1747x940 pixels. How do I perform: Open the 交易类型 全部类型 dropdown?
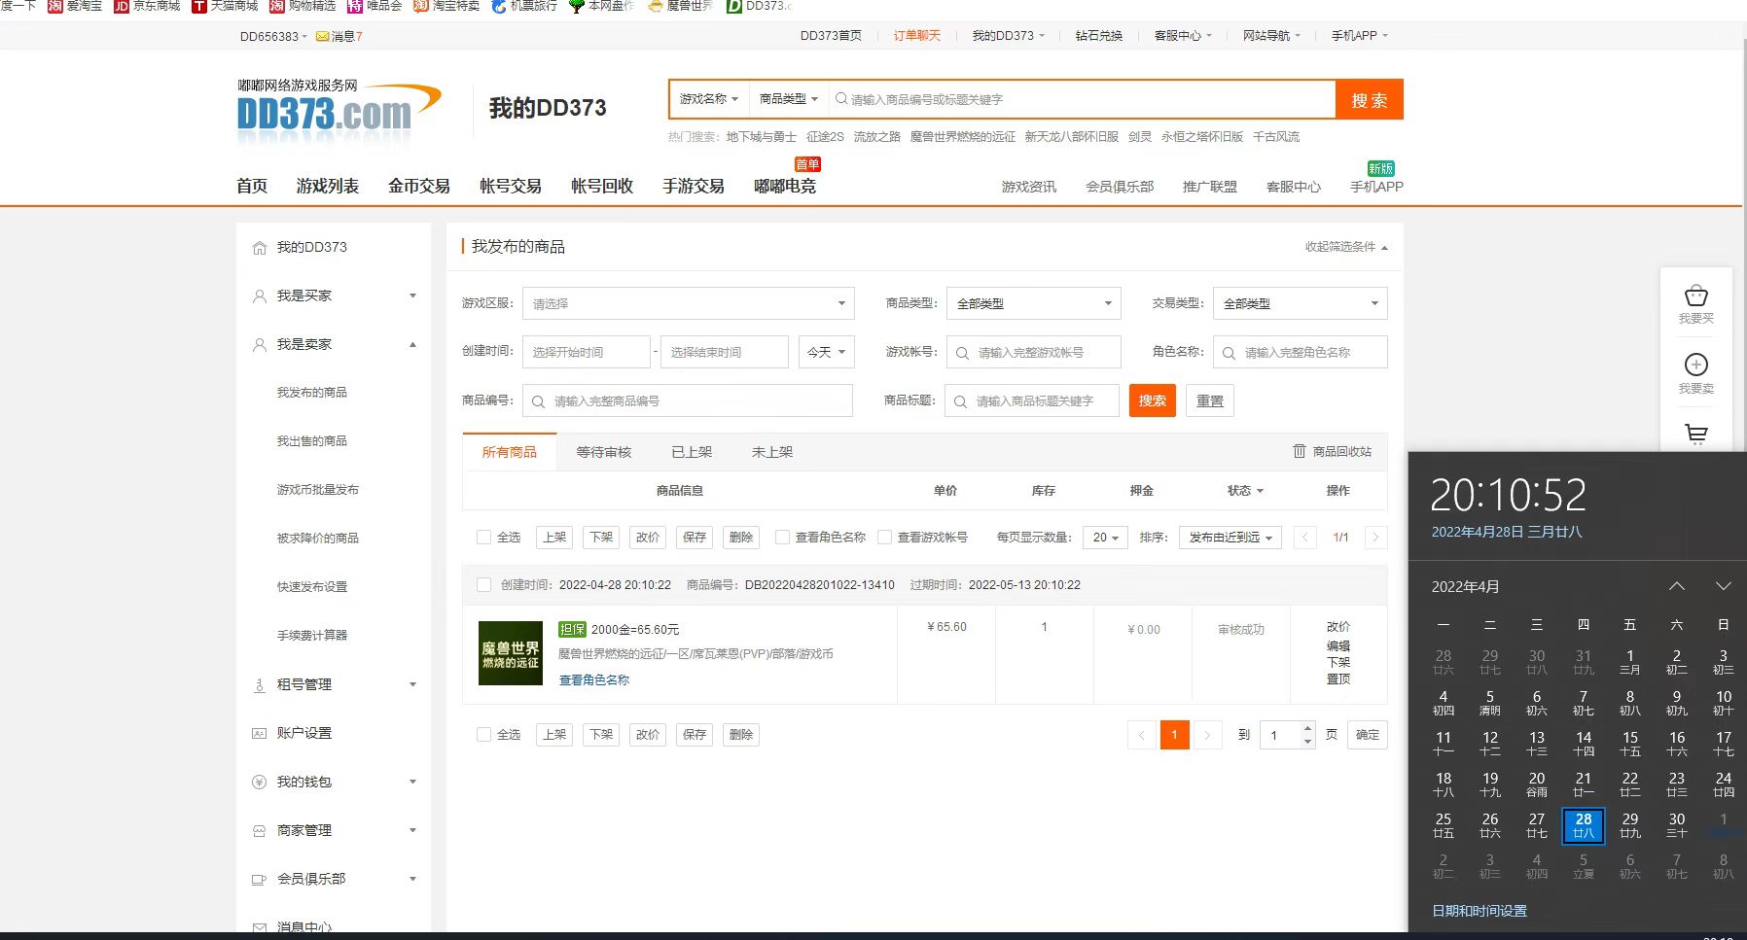click(x=1300, y=302)
